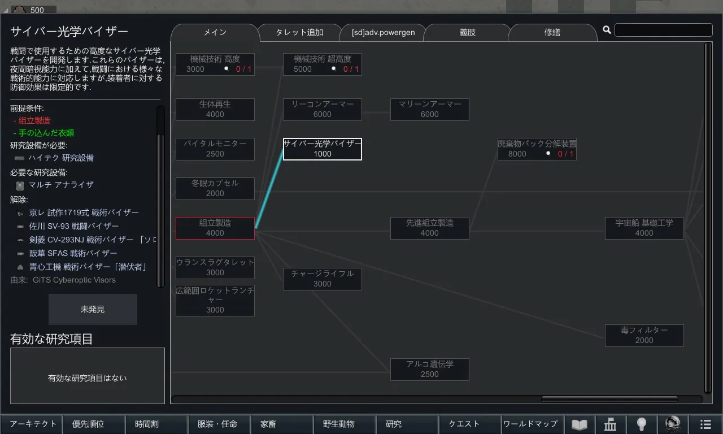Open the 修繕 tab

[x=552, y=33]
